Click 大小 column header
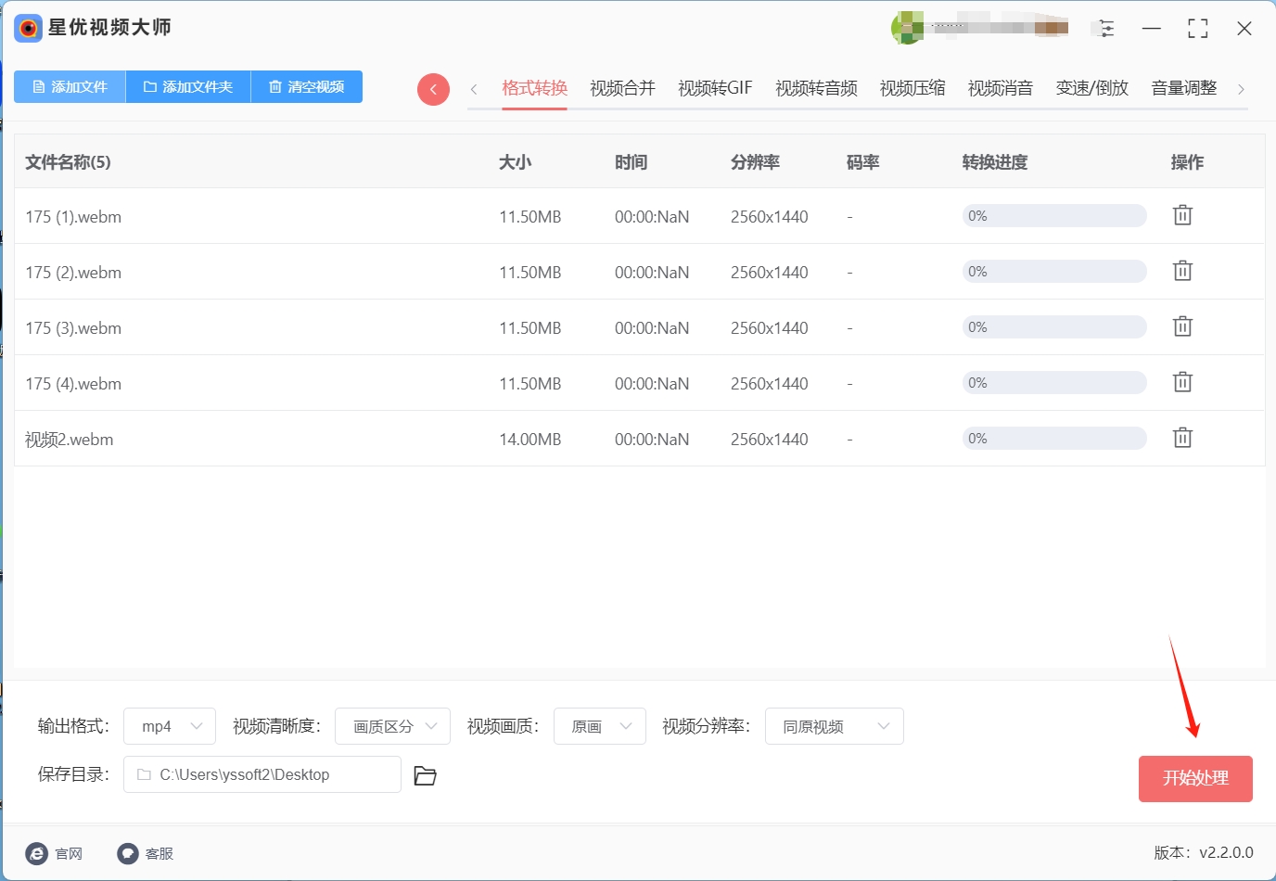The image size is (1276, 881). (x=515, y=162)
